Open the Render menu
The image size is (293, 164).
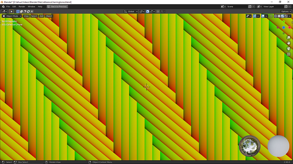coord(22,6)
